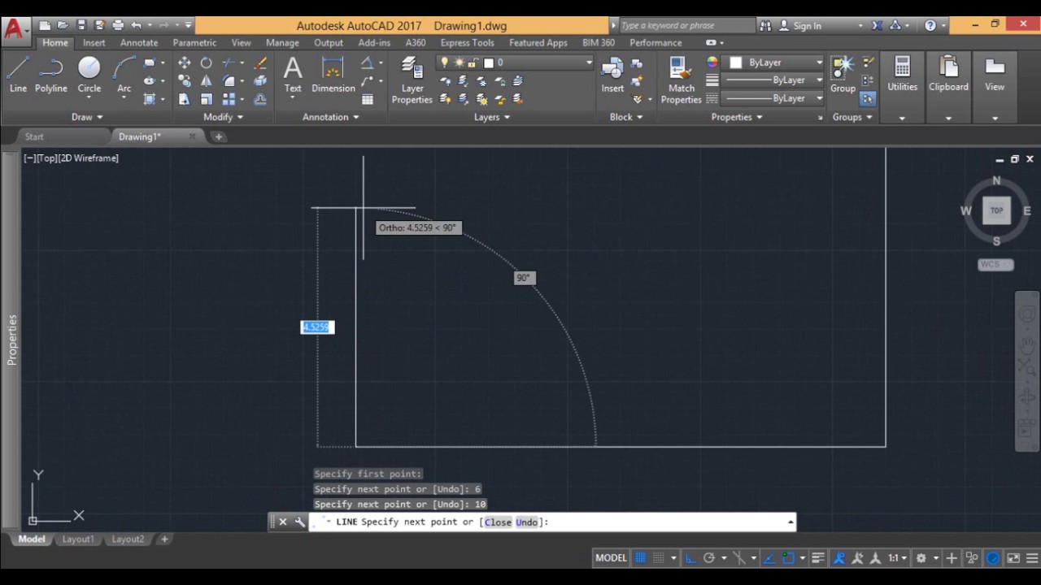
Task: Click the white layer color swatch
Action: tap(489, 63)
